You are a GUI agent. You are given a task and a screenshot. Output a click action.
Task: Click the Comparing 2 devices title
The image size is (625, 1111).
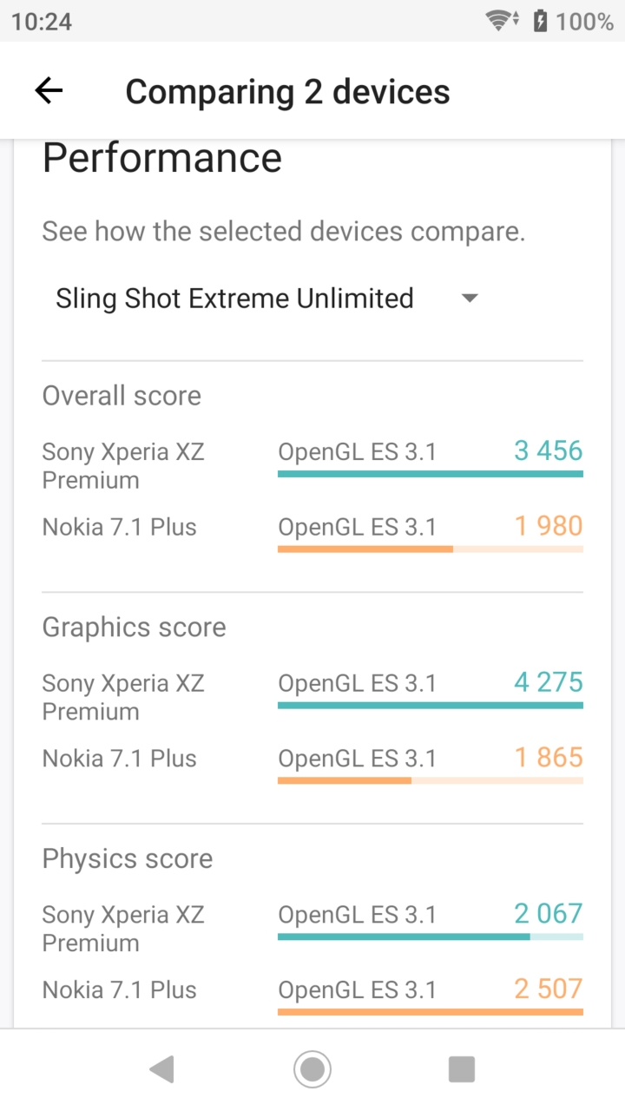[x=287, y=91]
